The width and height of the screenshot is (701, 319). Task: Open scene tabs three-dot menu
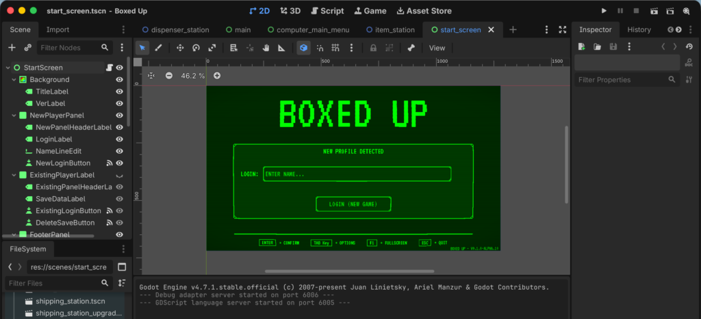point(546,29)
